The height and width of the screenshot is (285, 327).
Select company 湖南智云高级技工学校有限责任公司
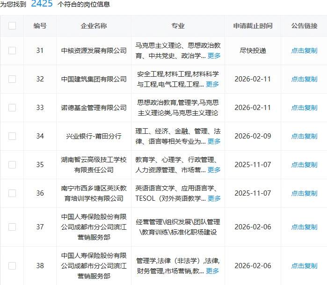(x=94, y=165)
